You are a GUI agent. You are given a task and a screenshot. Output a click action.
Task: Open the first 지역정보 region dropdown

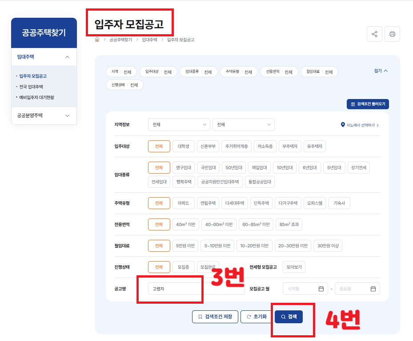[x=179, y=125]
